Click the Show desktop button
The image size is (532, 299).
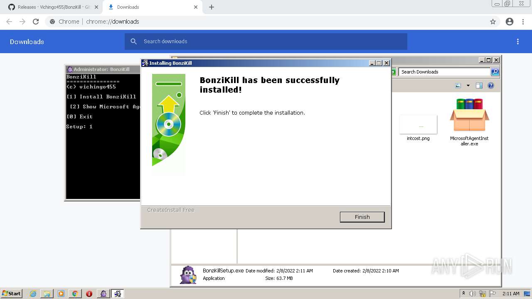point(527,294)
